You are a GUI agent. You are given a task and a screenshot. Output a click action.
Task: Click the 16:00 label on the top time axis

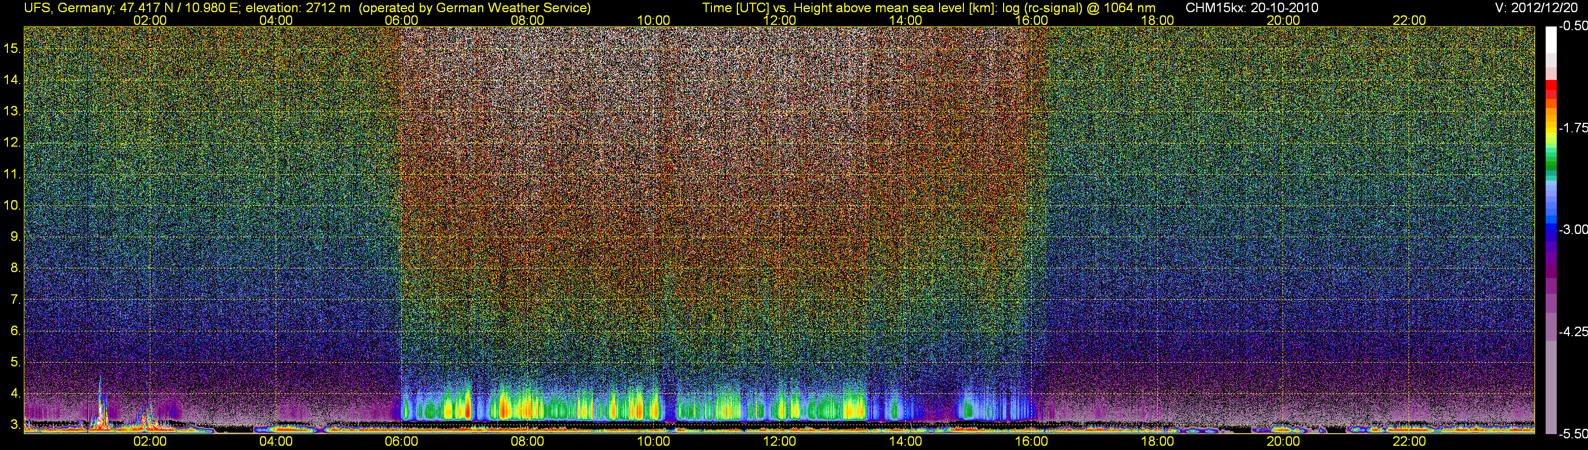(1031, 20)
